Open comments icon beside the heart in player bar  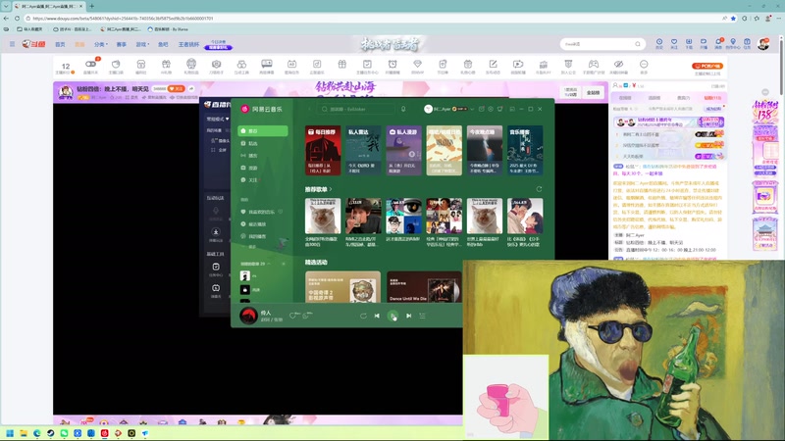[307, 315]
